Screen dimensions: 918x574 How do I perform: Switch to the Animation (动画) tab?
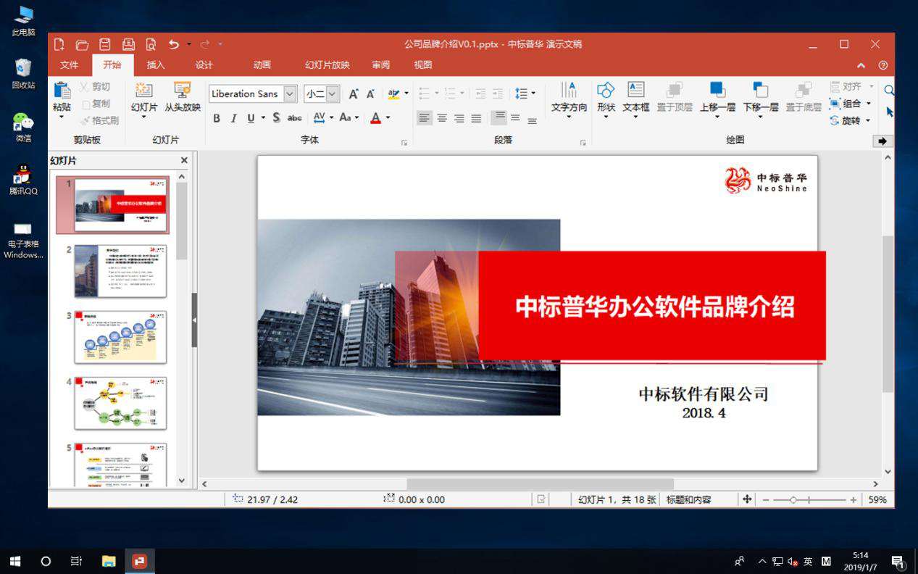[262, 65]
